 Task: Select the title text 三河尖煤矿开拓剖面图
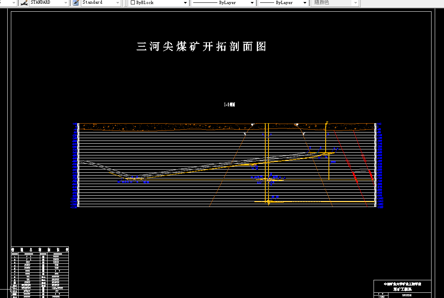tap(202, 46)
